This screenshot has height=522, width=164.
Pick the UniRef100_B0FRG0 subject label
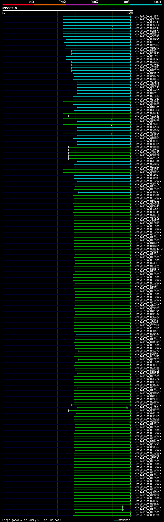(x=147, y=110)
